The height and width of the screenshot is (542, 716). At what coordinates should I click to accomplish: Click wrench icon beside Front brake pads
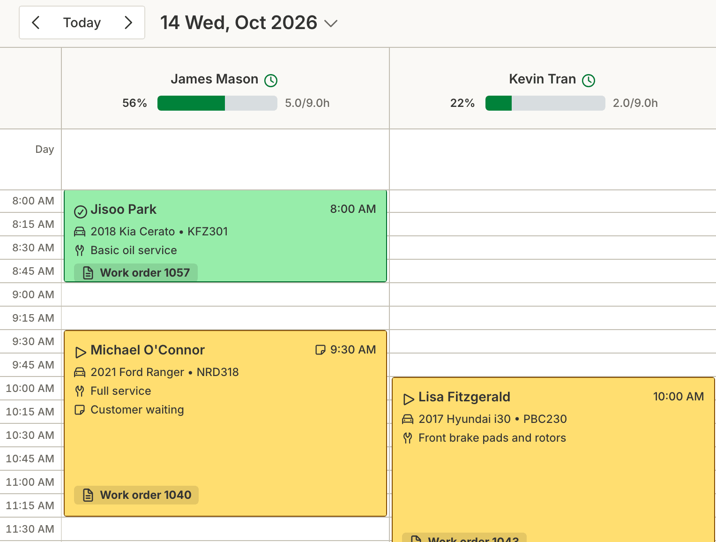click(408, 438)
